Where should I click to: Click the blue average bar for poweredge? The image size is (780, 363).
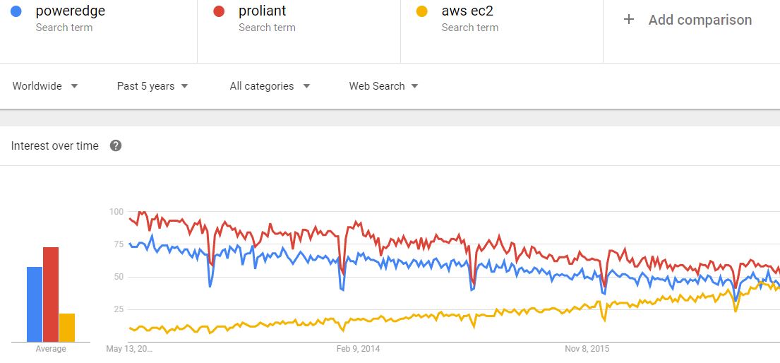pyautogui.click(x=35, y=304)
